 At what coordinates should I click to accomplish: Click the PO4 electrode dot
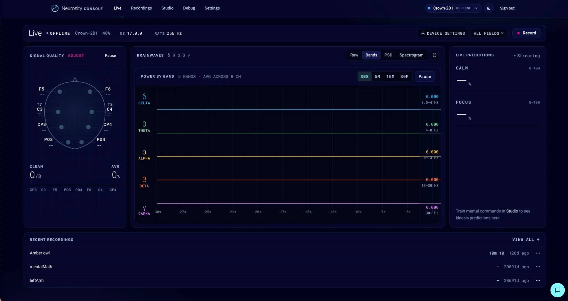click(82, 142)
